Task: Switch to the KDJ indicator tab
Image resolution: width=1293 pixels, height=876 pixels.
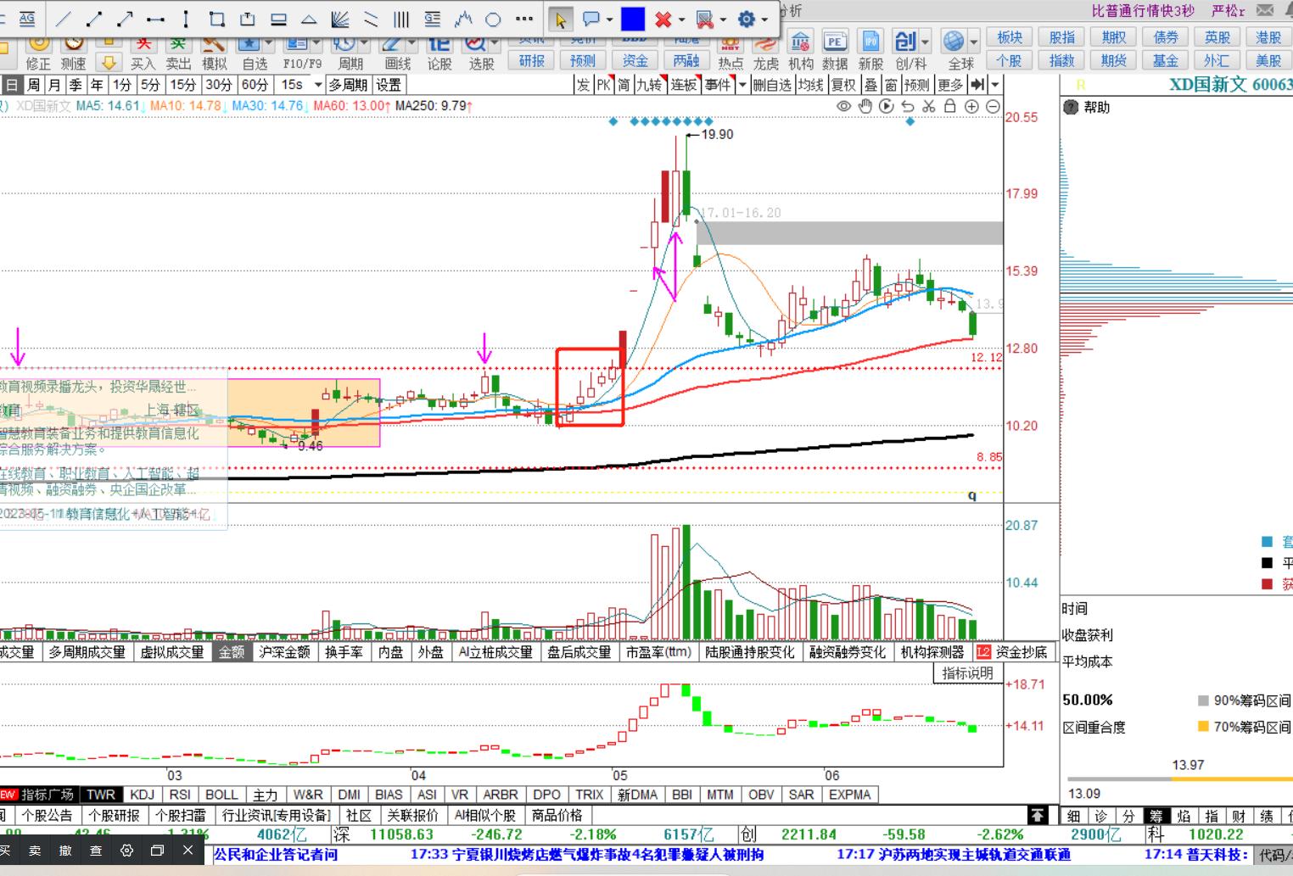Action: (142, 795)
